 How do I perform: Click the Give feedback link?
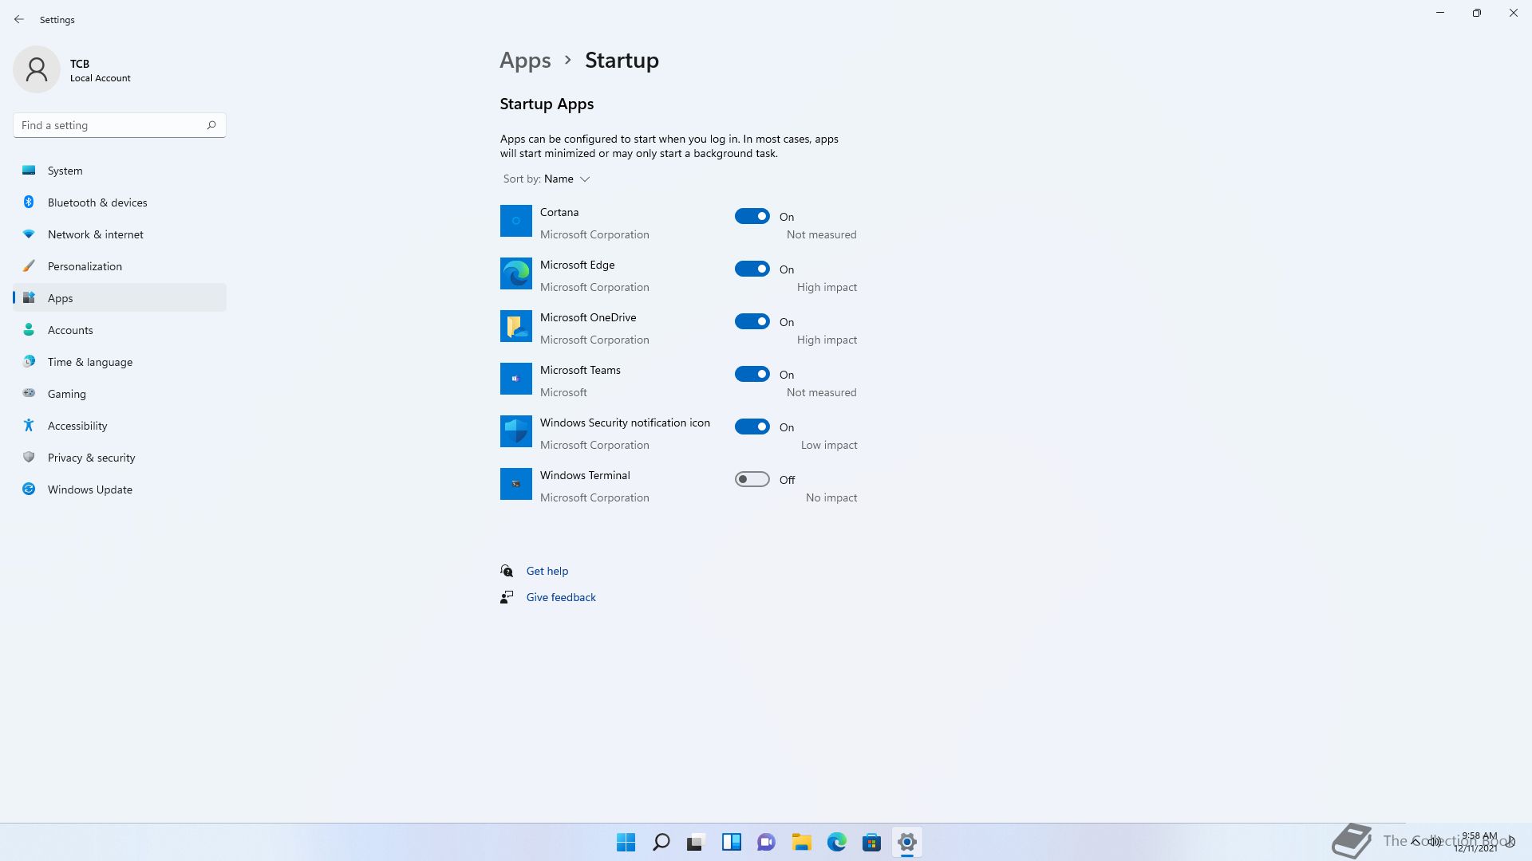tap(561, 597)
